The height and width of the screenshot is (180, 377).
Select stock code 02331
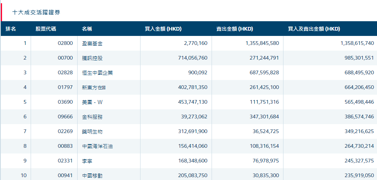click(65, 160)
